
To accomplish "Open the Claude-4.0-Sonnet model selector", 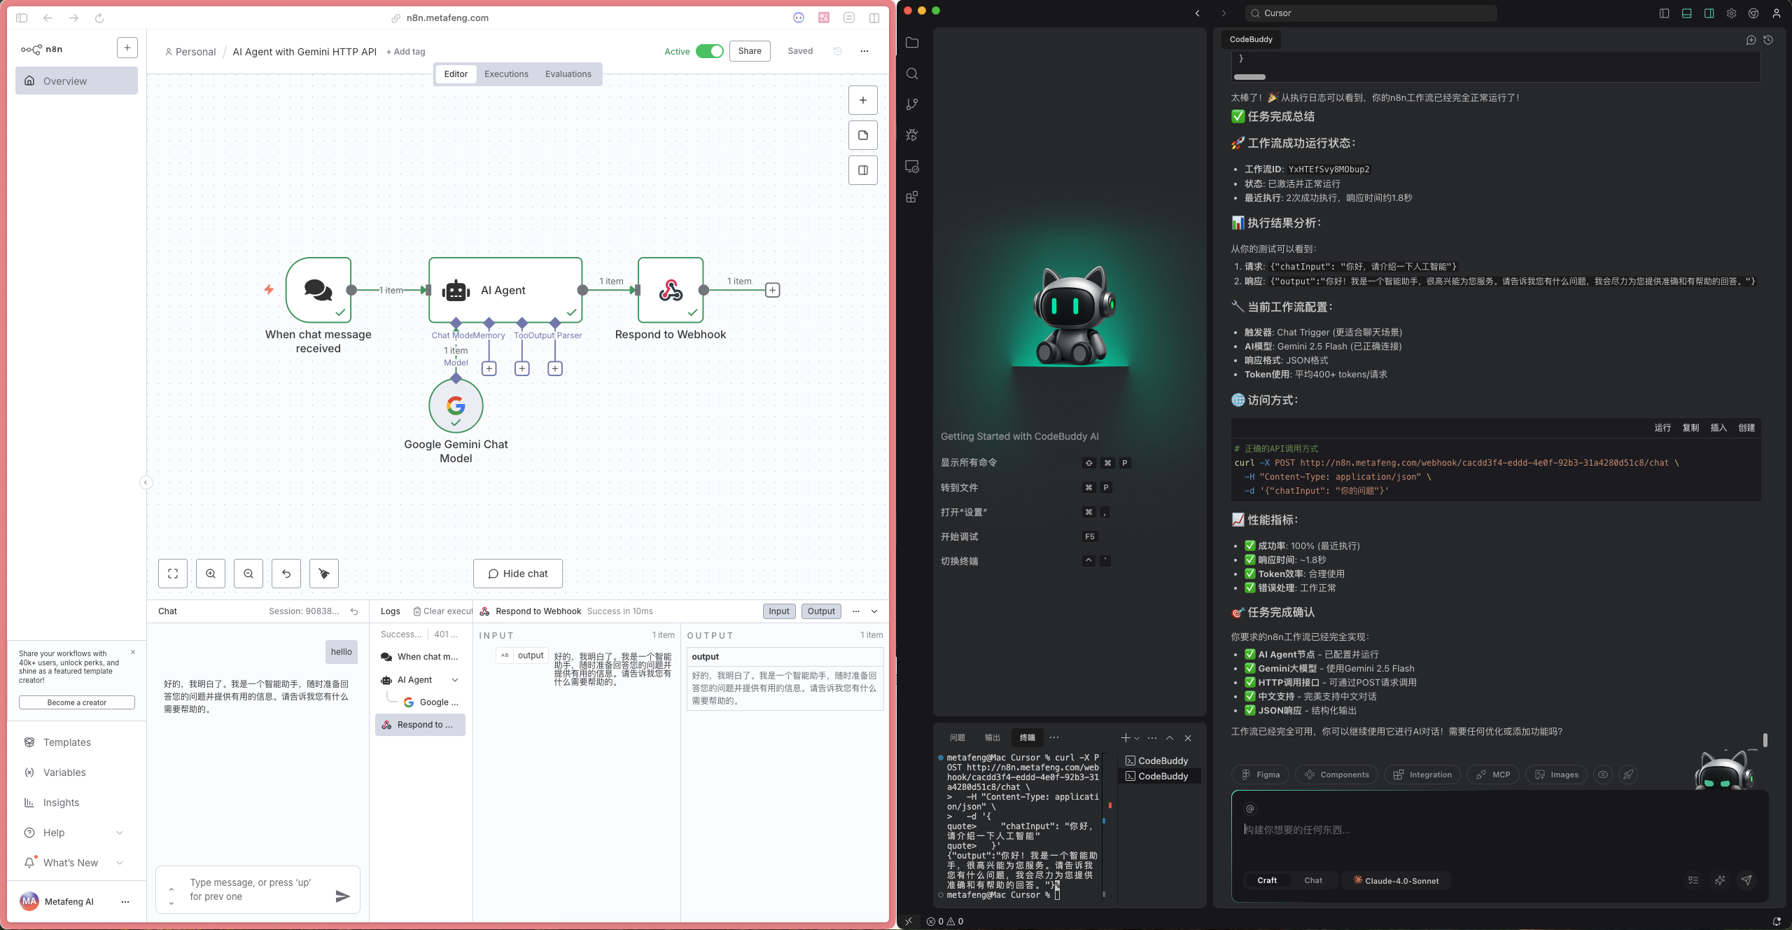I will coord(1396,880).
